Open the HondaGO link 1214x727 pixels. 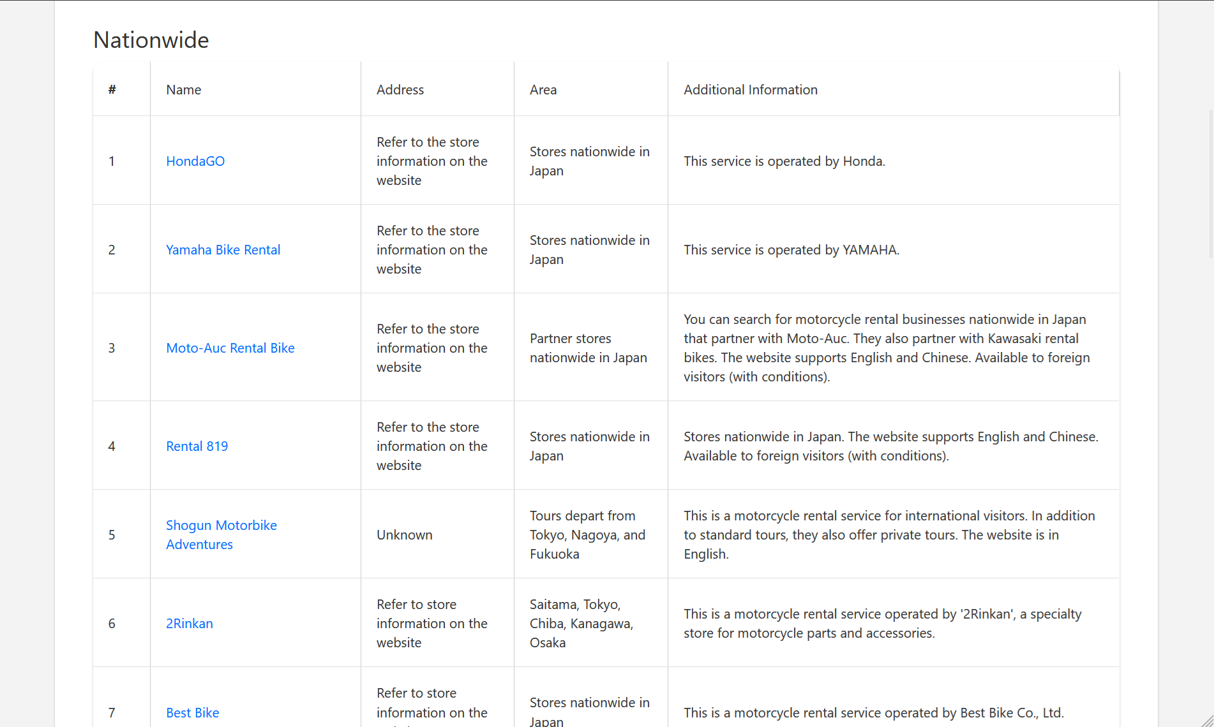(195, 161)
